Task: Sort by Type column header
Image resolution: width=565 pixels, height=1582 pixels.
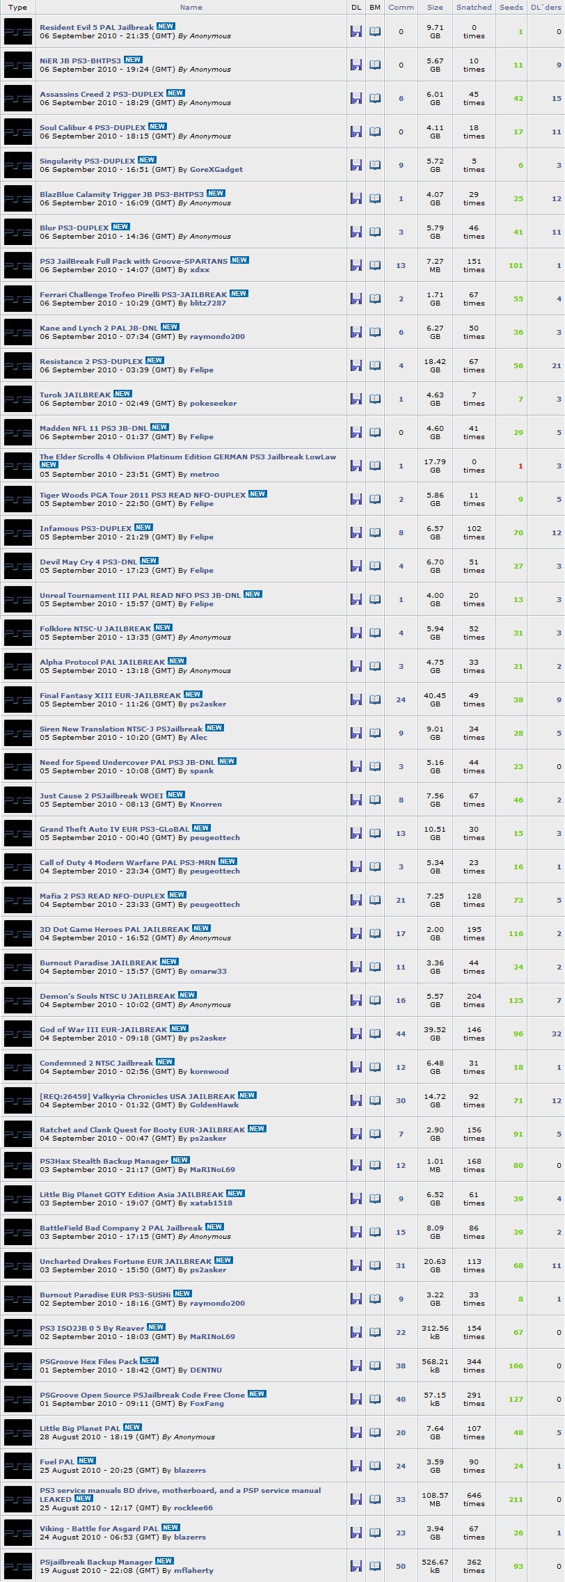Action: click(x=18, y=7)
